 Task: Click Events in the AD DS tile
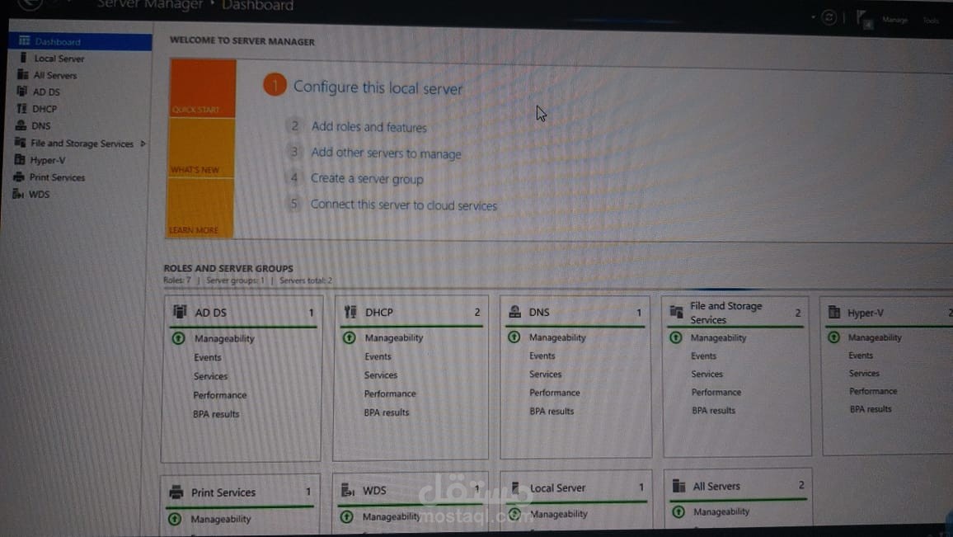point(208,358)
